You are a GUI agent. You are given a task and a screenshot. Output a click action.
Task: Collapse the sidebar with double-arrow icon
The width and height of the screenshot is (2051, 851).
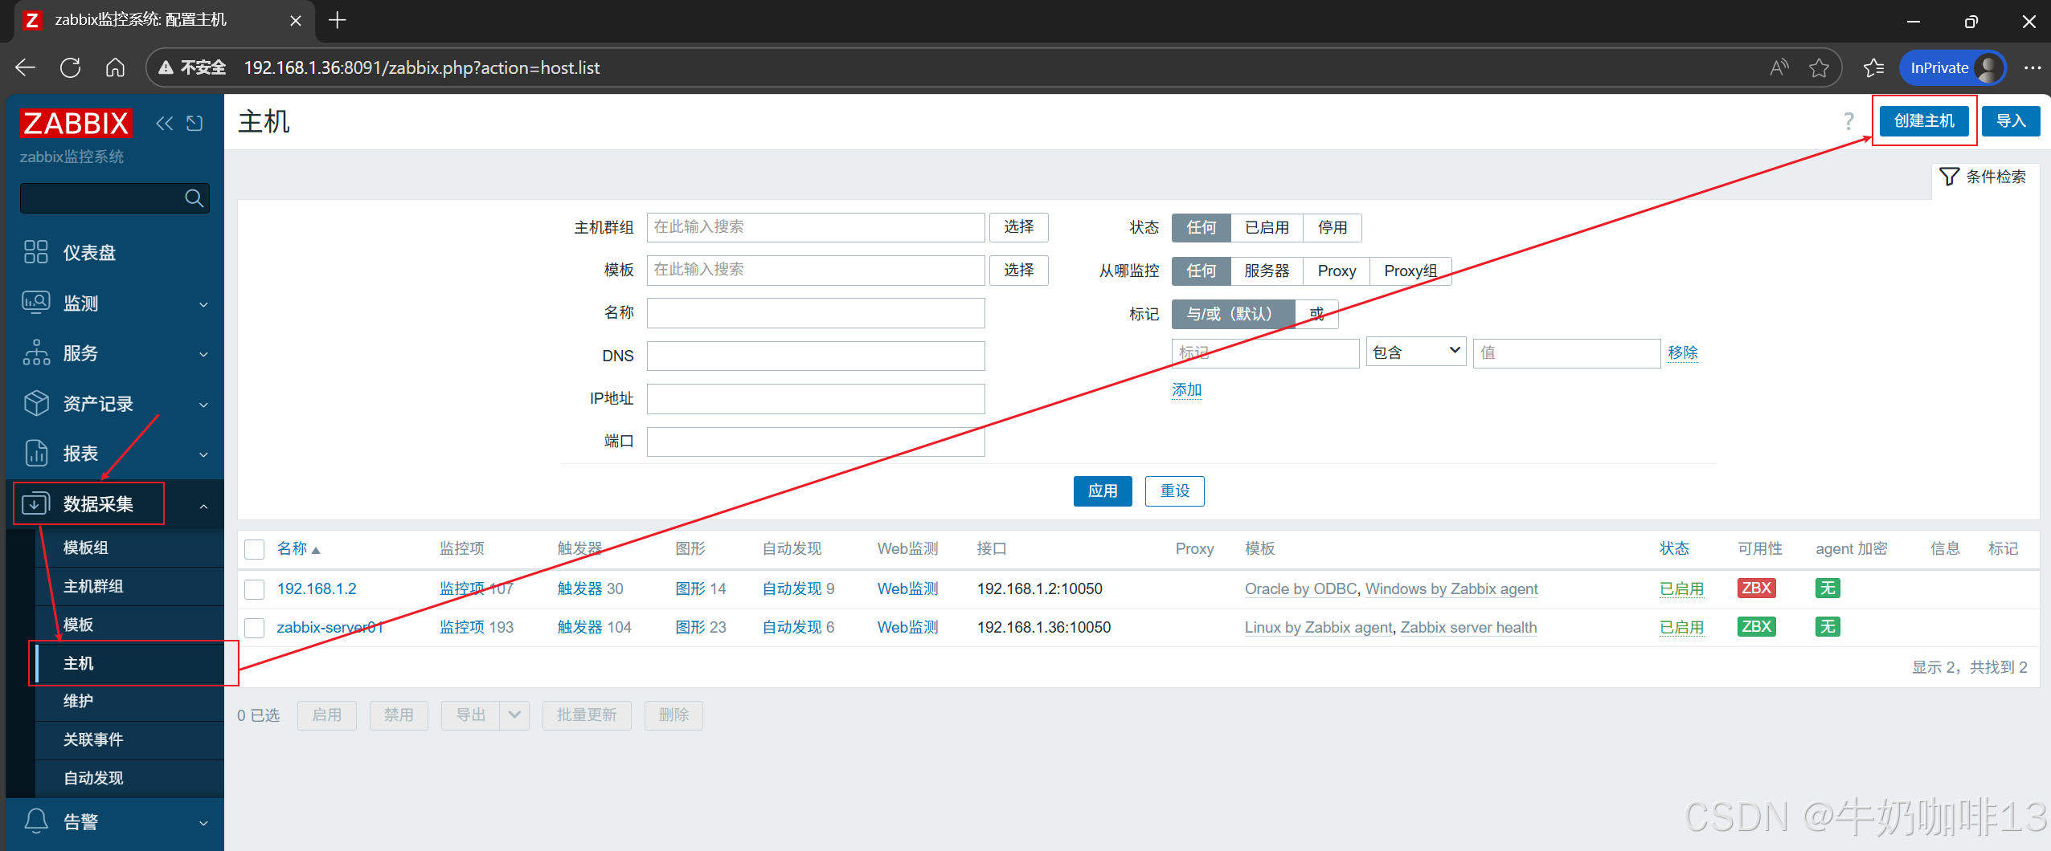(x=164, y=123)
